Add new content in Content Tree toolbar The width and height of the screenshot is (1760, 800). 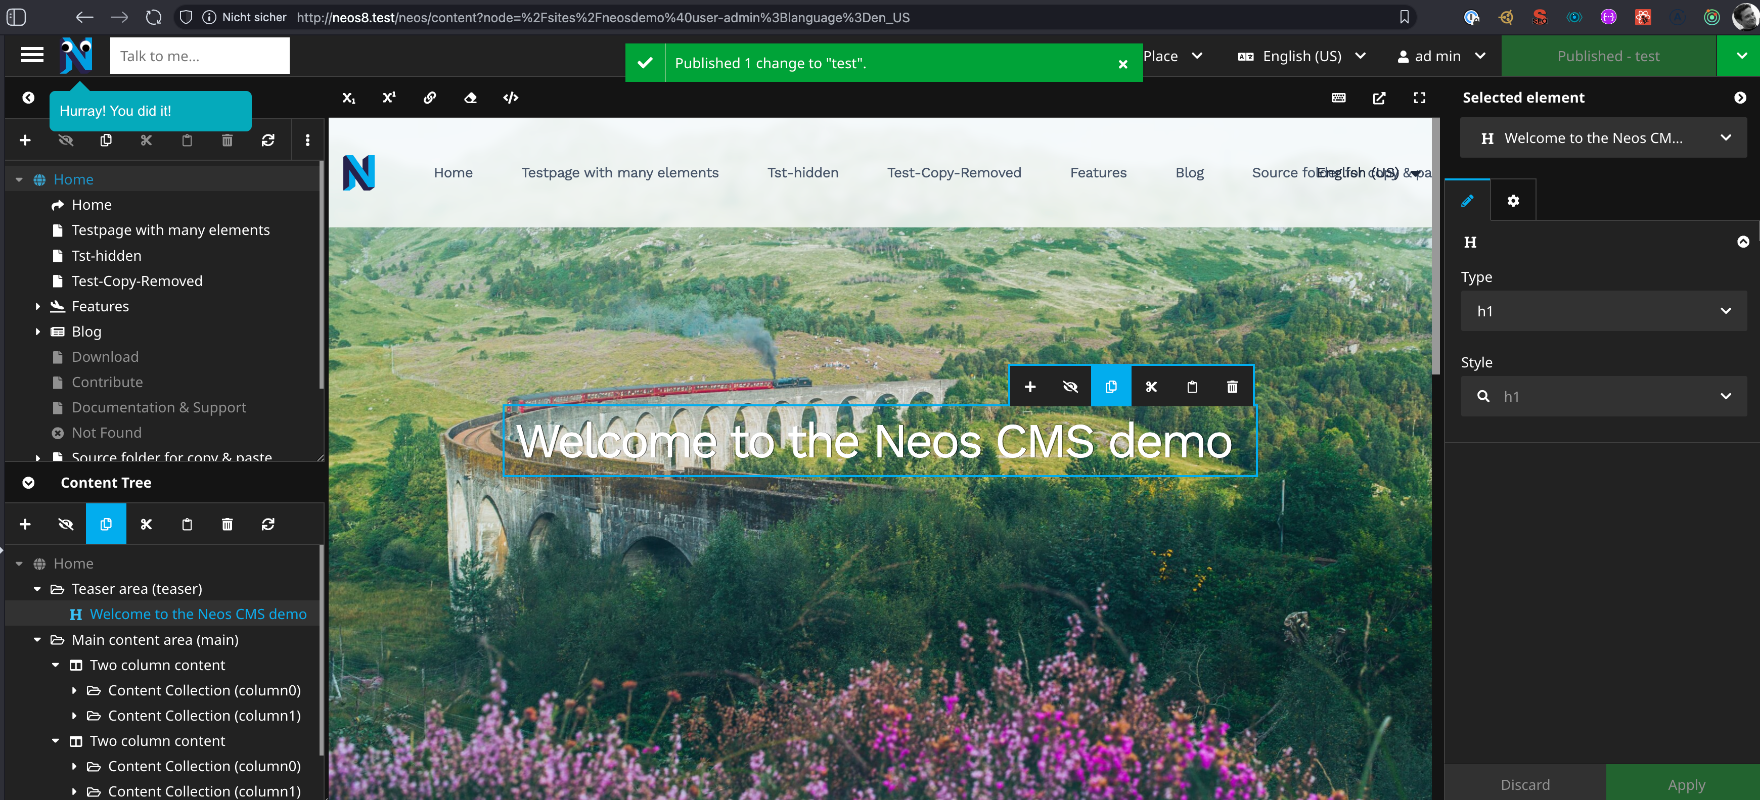pyautogui.click(x=25, y=524)
